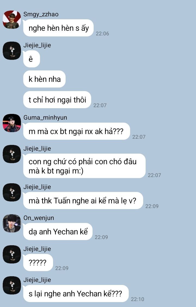Select 'dạ anh Yechan kể' message bubble

point(58,231)
